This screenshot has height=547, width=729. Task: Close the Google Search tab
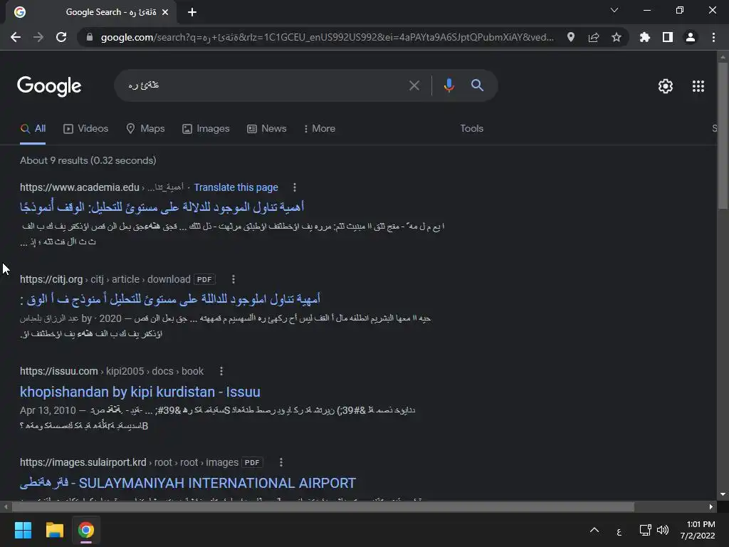[165, 12]
